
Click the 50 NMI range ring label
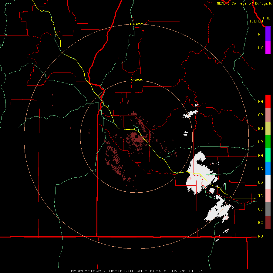tap(136, 80)
